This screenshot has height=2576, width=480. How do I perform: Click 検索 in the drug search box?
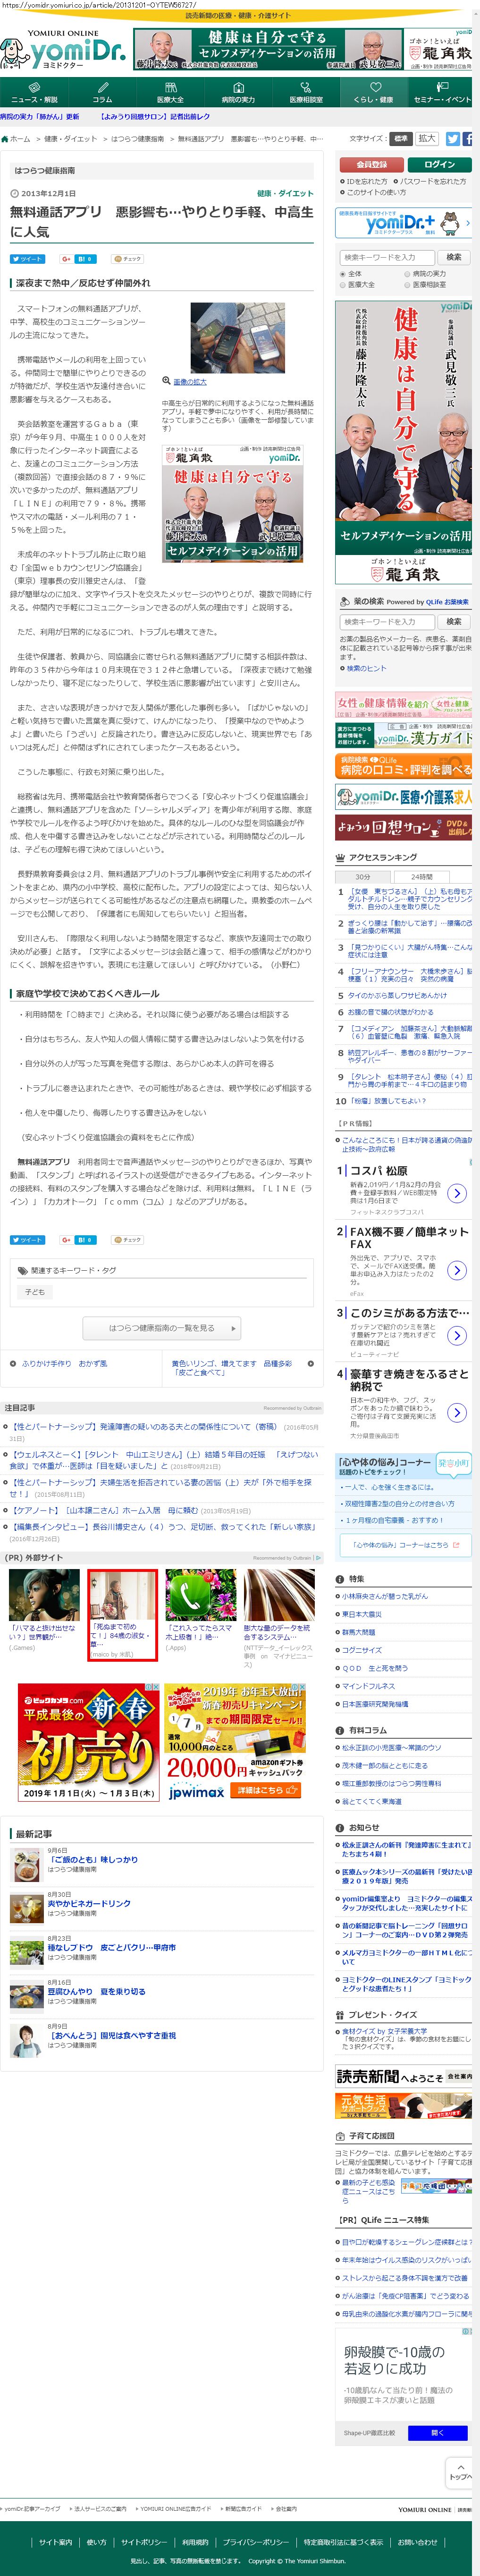454,622
